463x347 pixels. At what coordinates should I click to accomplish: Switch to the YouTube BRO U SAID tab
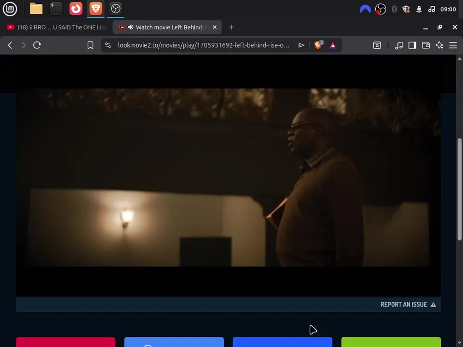pos(56,27)
